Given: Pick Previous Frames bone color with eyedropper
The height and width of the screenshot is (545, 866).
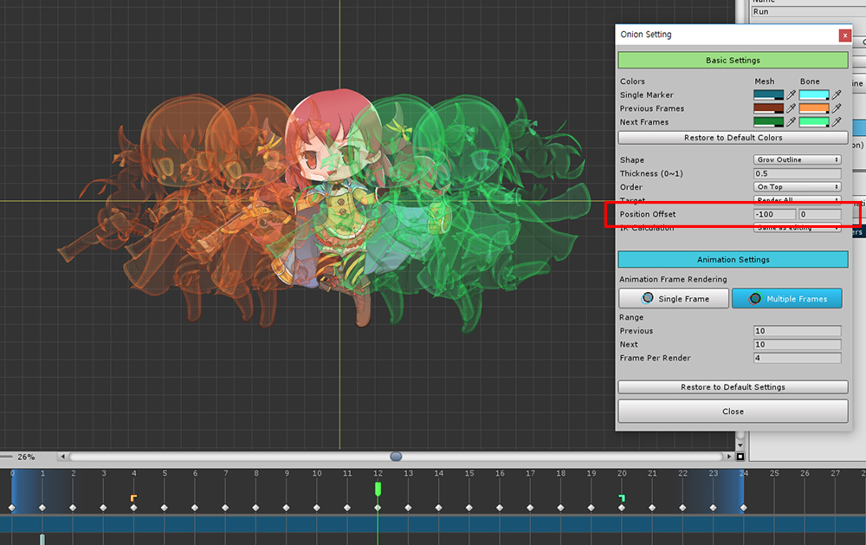Looking at the screenshot, I should pyautogui.click(x=837, y=108).
